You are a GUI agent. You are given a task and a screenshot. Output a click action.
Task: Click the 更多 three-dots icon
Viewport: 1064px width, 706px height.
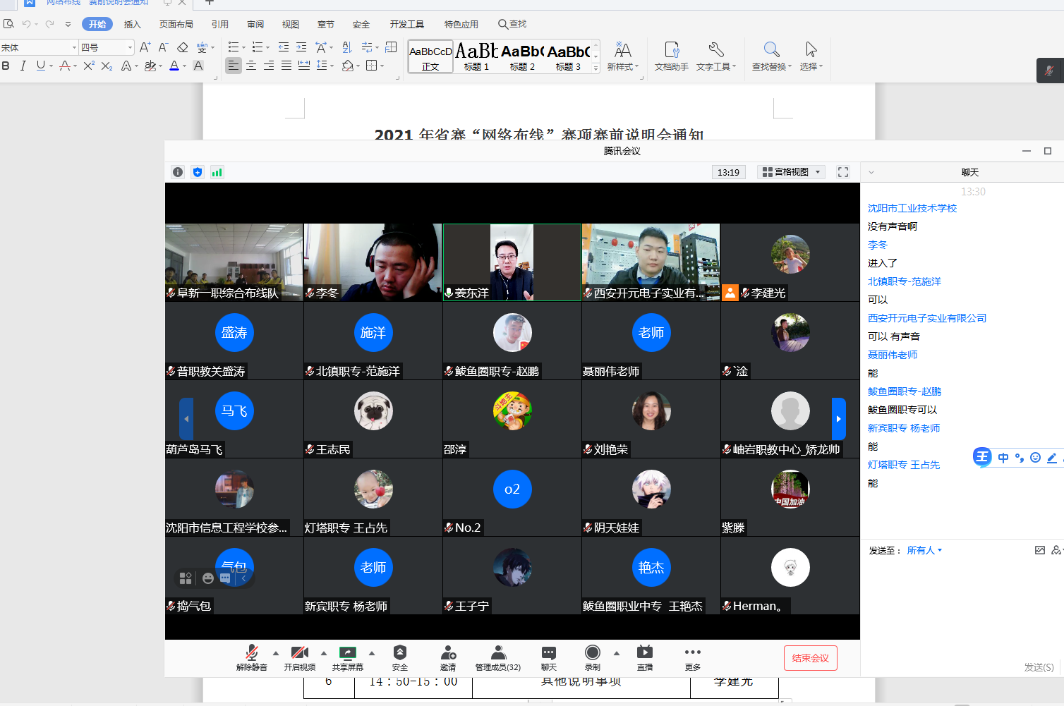693,653
